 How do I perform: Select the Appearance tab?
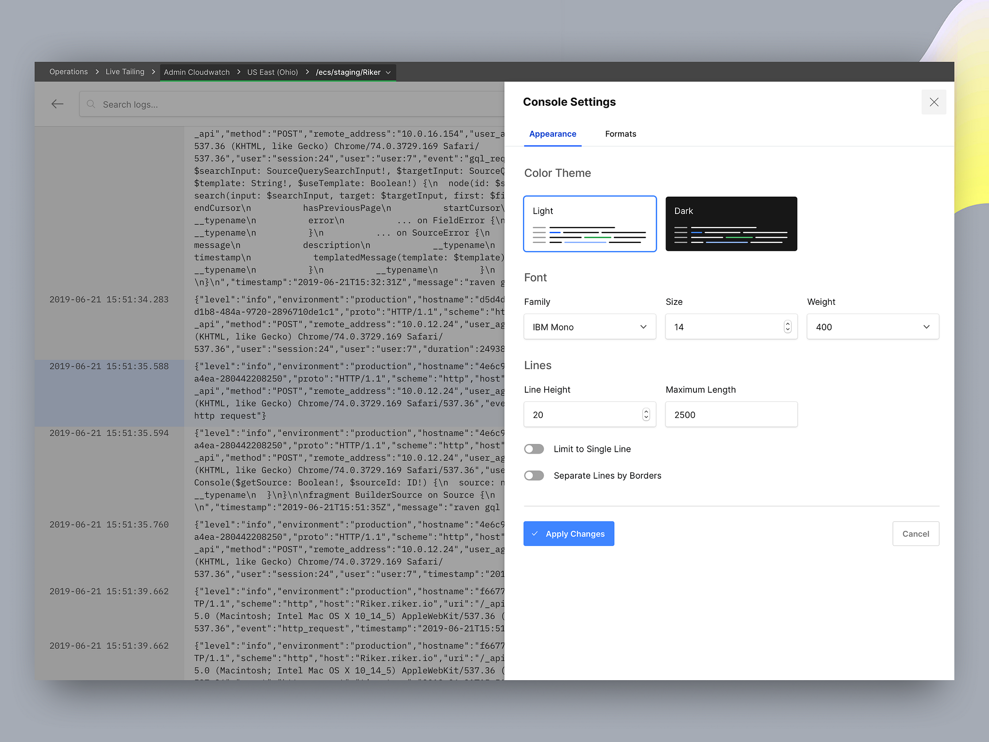point(552,134)
